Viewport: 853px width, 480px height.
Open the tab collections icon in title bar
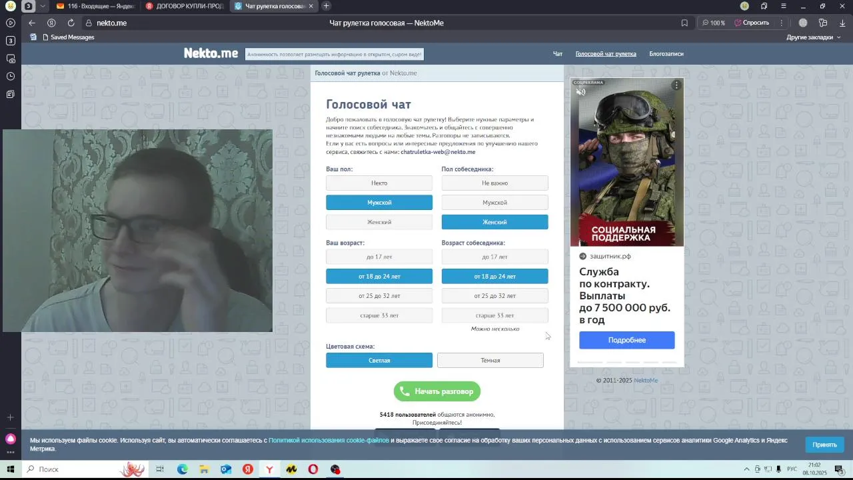coord(764,6)
